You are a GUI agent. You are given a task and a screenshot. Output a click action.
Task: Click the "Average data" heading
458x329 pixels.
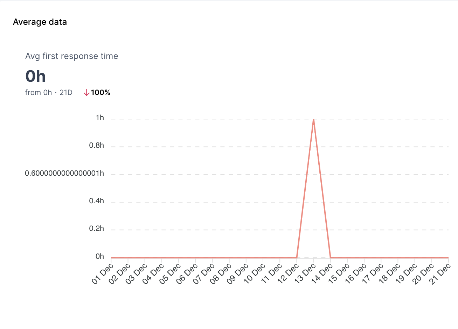point(40,22)
